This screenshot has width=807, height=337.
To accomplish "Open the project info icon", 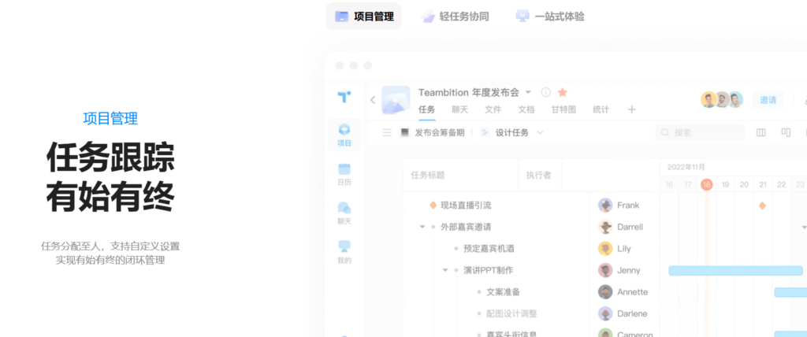I will [546, 93].
